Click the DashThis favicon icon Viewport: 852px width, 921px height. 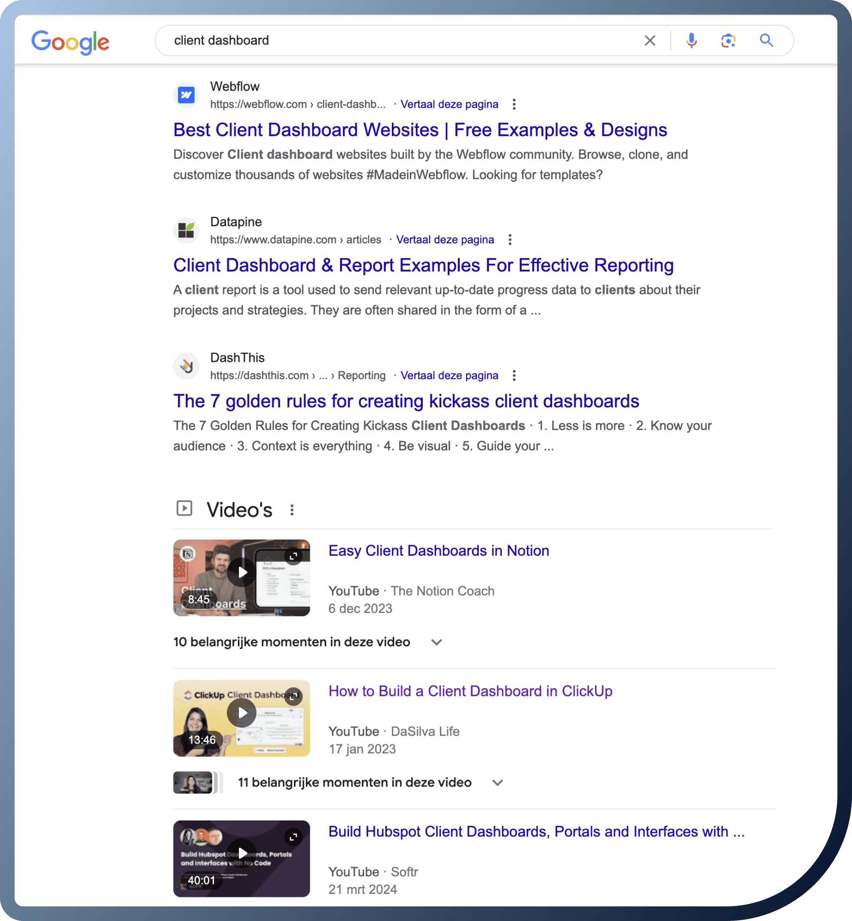pyautogui.click(x=186, y=366)
